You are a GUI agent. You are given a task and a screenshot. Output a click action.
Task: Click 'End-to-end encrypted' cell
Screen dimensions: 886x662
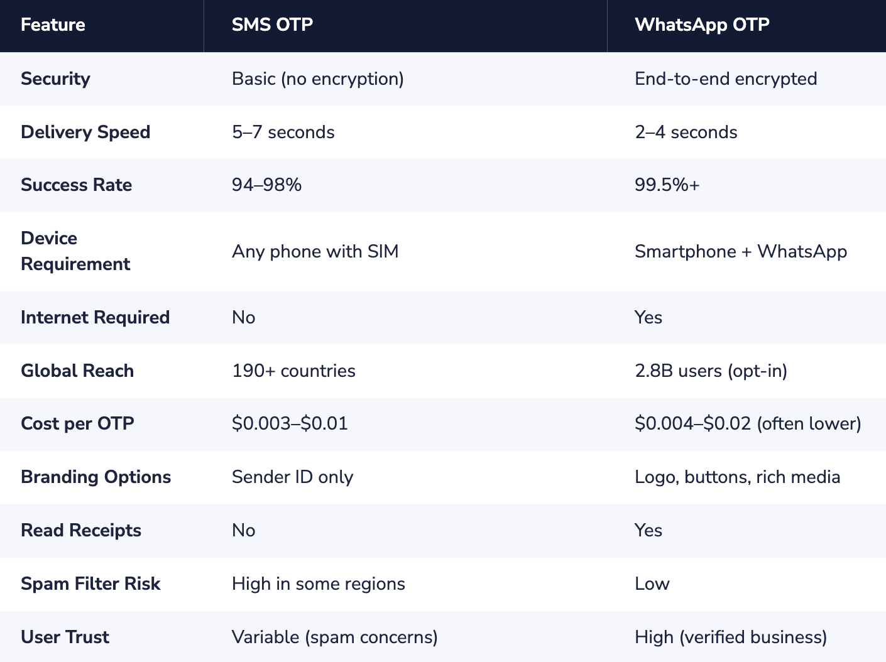726,79
